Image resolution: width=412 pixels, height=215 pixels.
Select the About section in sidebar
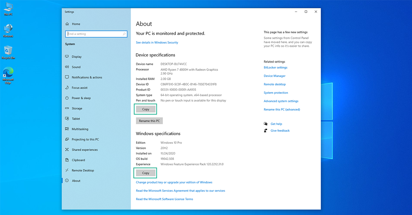(x=73, y=180)
